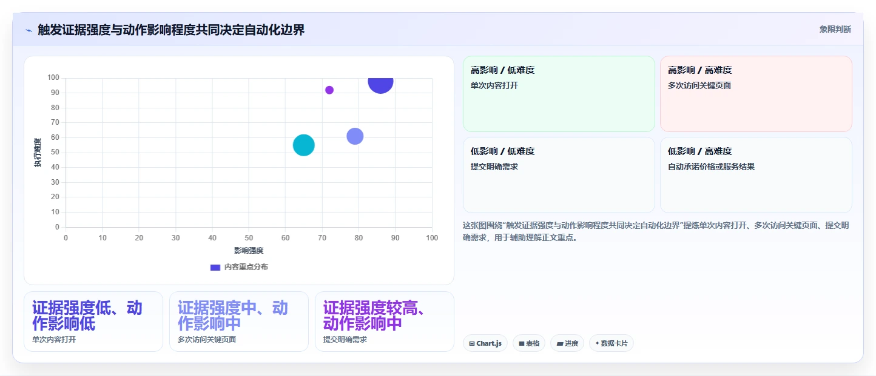Click the lightning icon beside the header title
Viewport: 876px width, 376px height.
(x=29, y=30)
